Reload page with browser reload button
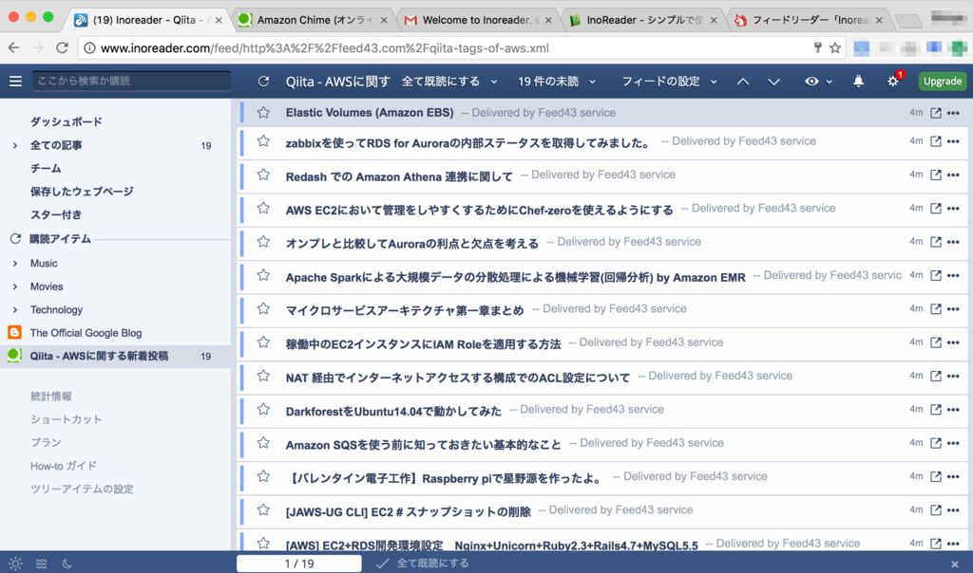973x573 pixels. coord(62,47)
